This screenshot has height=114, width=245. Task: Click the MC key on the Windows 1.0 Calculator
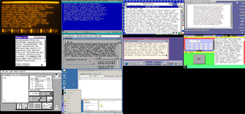(x=188, y=44)
